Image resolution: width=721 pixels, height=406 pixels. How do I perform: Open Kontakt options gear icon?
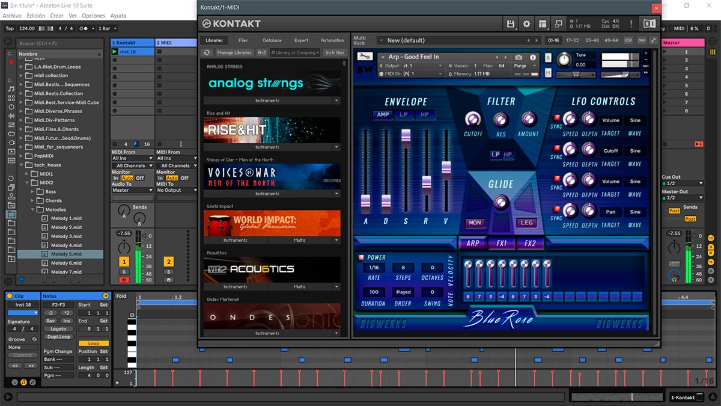pyautogui.click(x=527, y=23)
